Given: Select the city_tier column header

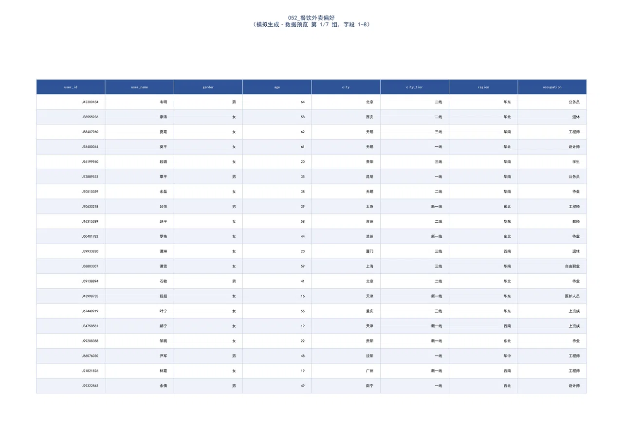Looking at the screenshot, I should pos(415,87).
